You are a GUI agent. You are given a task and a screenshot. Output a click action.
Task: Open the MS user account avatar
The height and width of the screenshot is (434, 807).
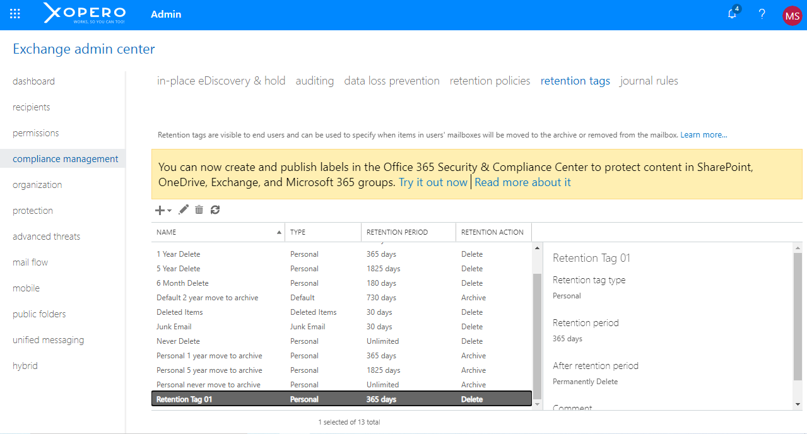tap(792, 15)
